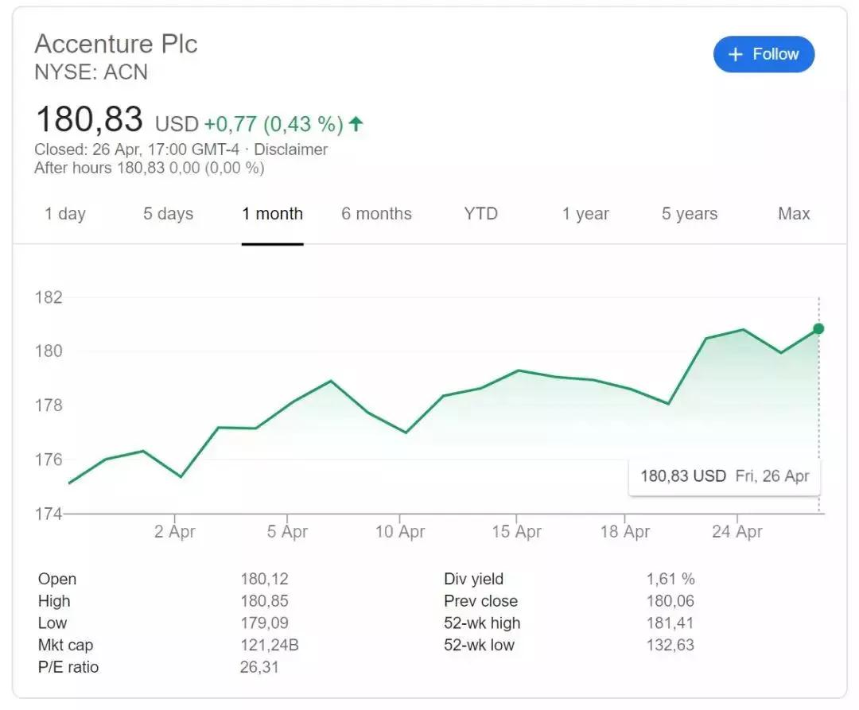
Task: Click the 2 Apr axis label
Action: (175, 532)
